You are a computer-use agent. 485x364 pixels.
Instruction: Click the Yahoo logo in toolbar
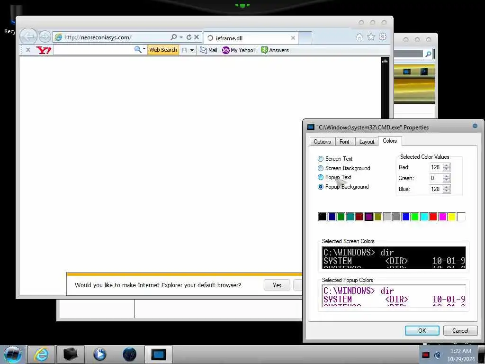click(x=43, y=50)
